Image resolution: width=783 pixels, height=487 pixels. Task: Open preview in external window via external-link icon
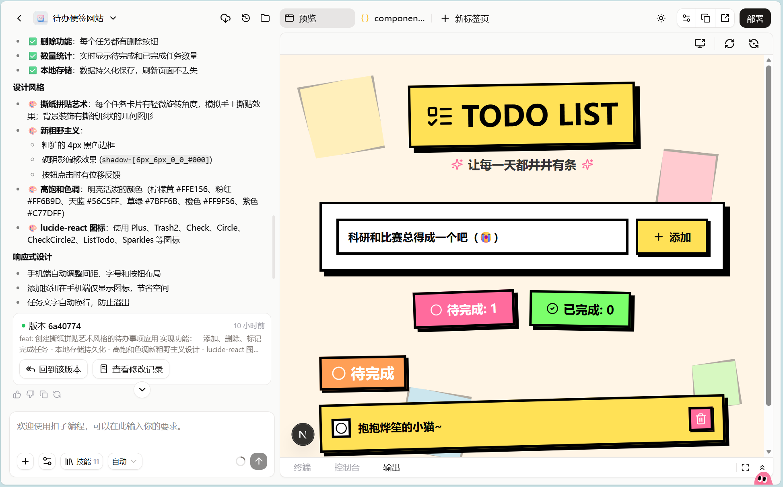coord(725,18)
